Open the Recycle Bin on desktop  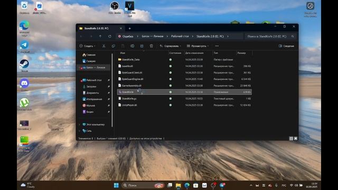pyautogui.click(x=24, y=7)
